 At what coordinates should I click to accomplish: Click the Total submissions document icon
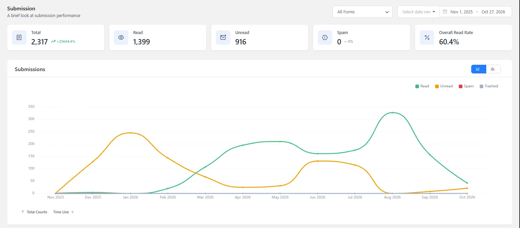(19, 37)
